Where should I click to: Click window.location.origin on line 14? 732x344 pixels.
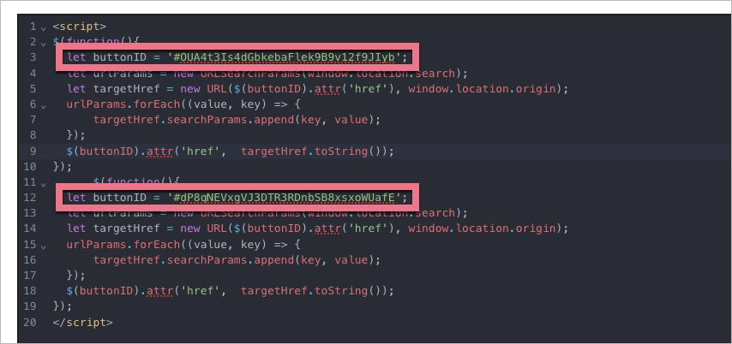coord(483,228)
